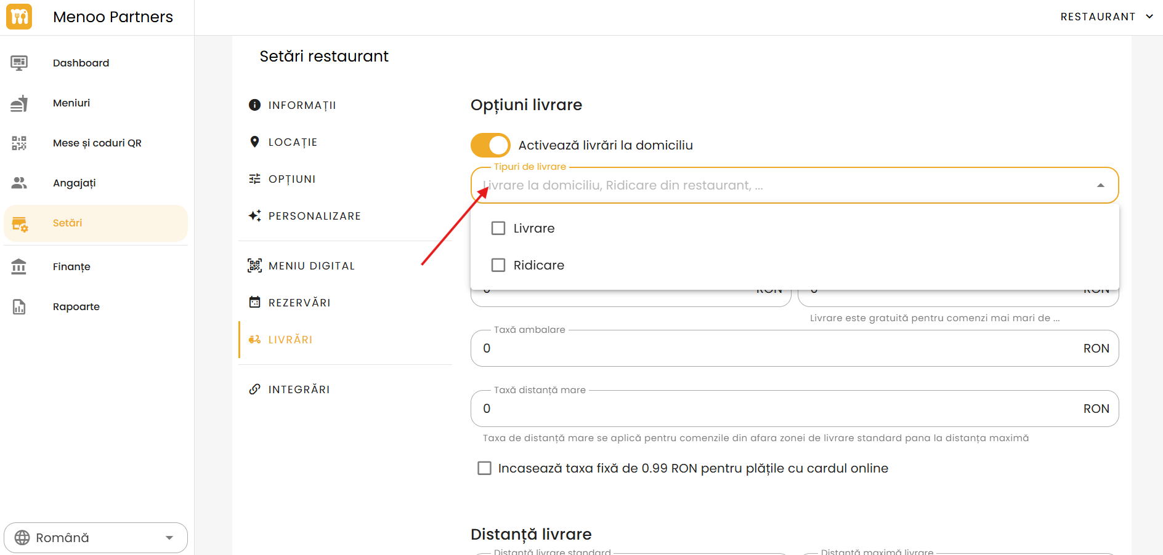The image size is (1163, 555).
Task: Disable Activează livrări la domiciliu
Action: click(490, 145)
